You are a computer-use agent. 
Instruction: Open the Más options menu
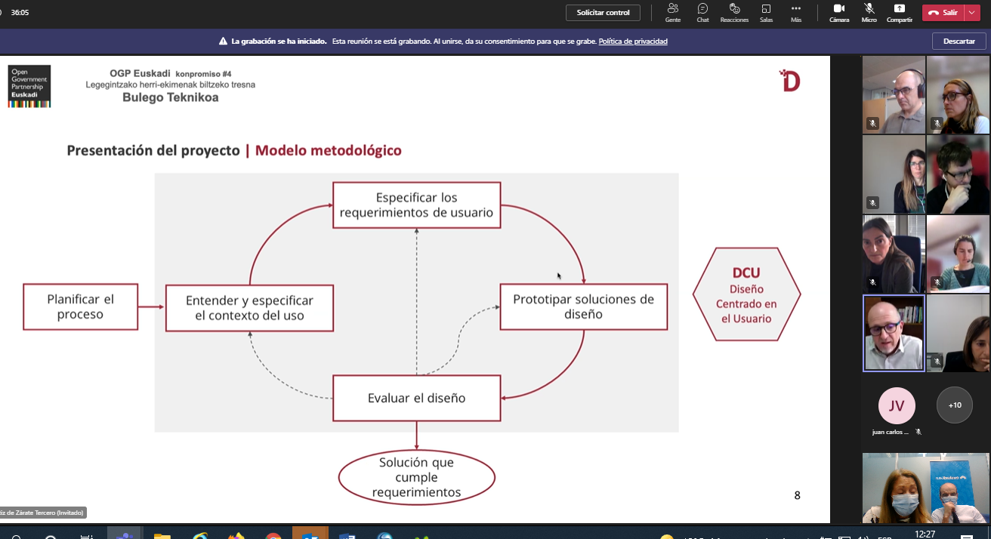(x=795, y=12)
